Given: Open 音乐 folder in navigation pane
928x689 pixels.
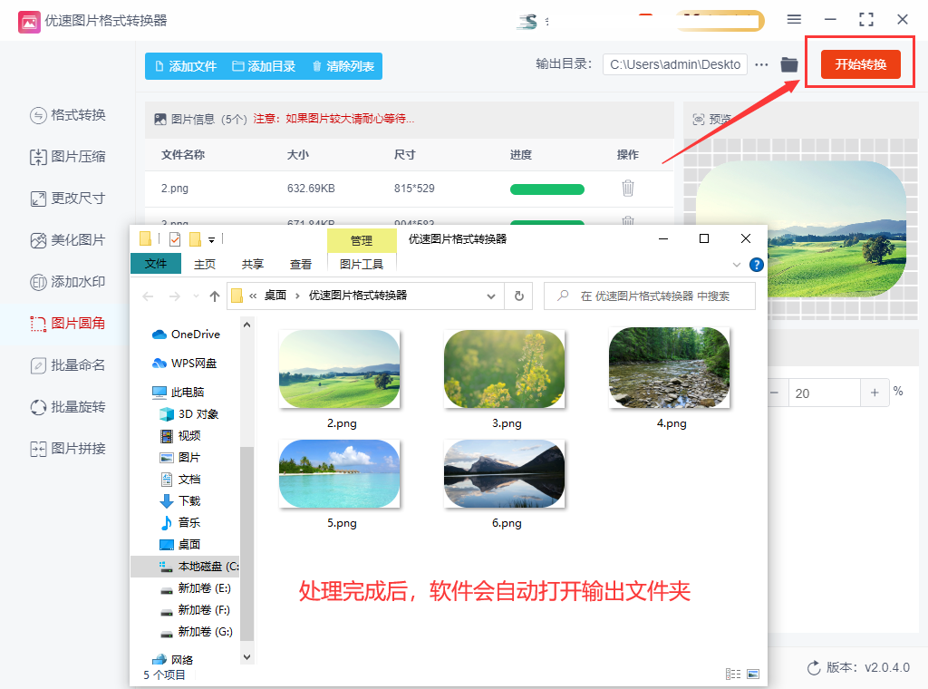Looking at the screenshot, I should tap(180, 523).
